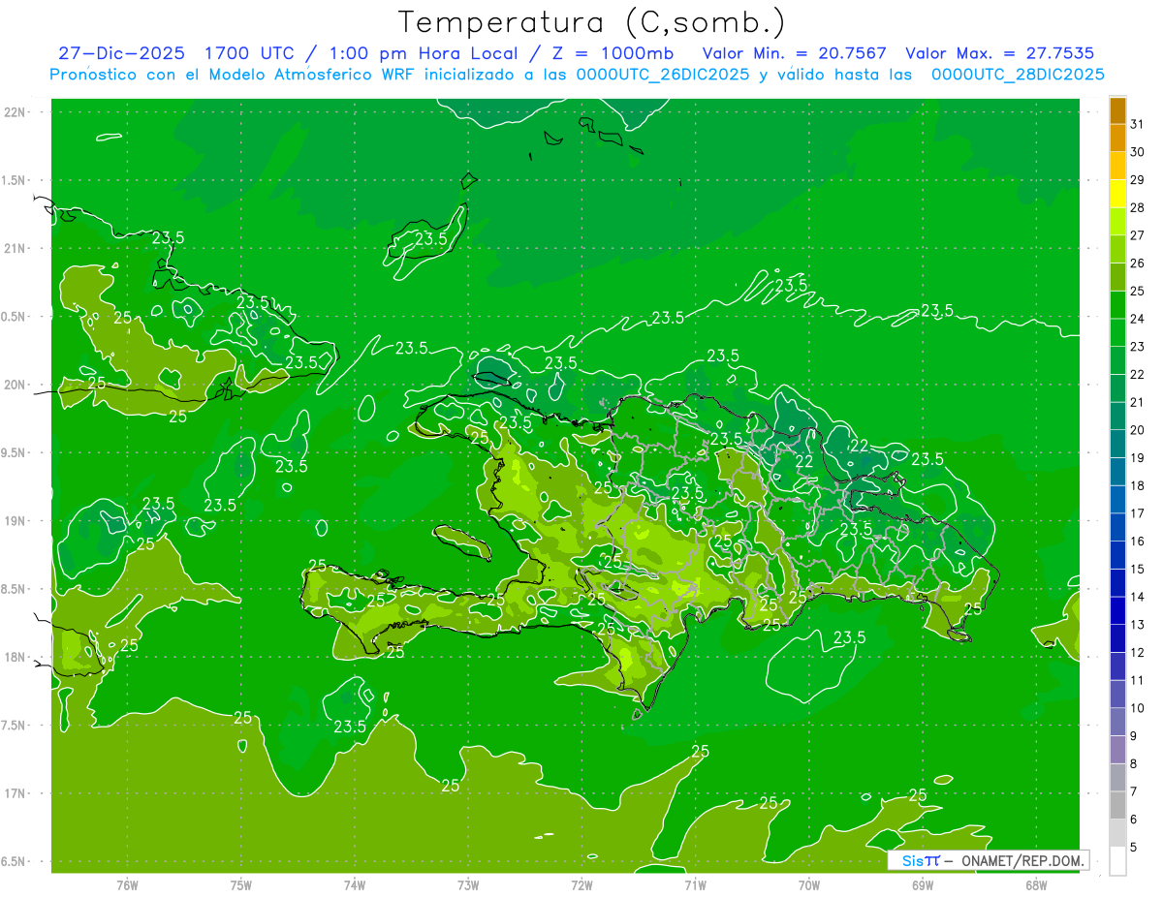
Task: Click the "76W" longitude axis label
Action: click(x=127, y=884)
